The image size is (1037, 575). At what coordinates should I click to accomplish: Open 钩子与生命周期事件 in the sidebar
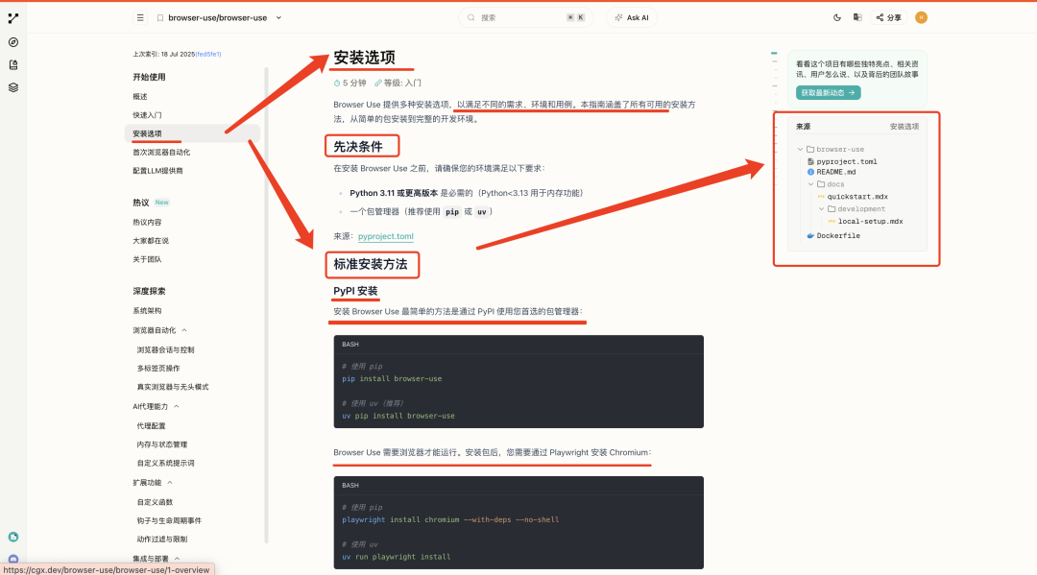[169, 521]
